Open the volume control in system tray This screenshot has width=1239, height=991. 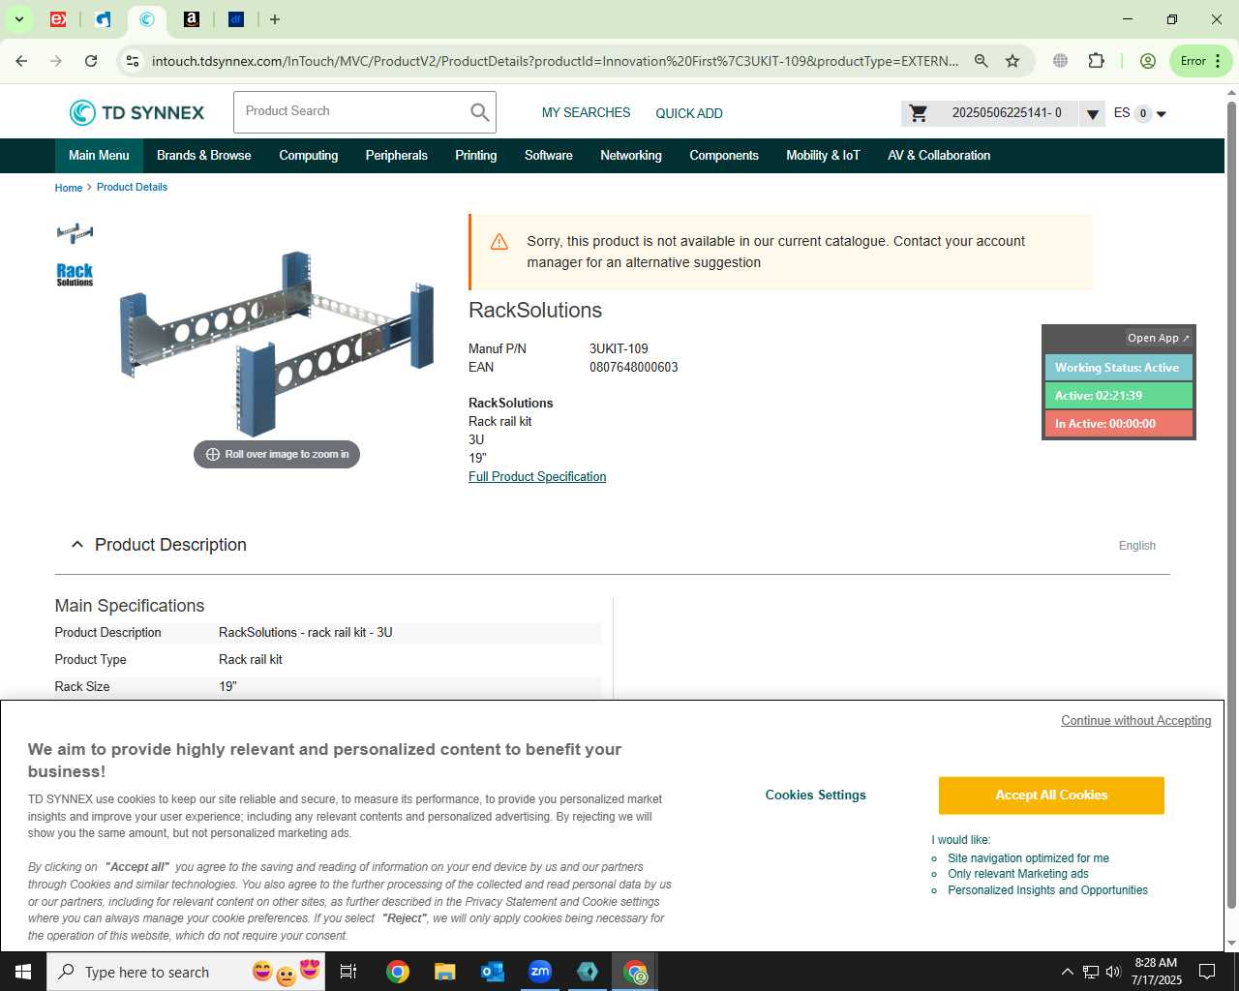pos(1113,972)
